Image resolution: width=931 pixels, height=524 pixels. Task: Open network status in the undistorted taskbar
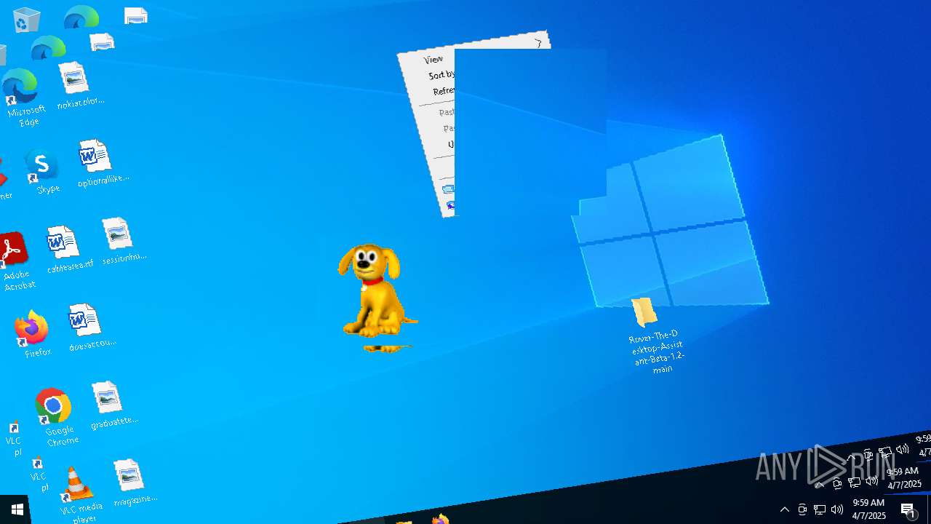[x=819, y=509]
